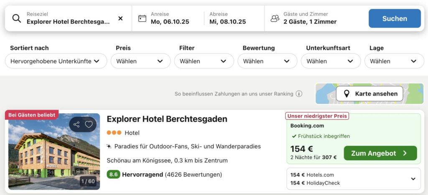The height and width of the screenshot is (195, 428).
Task: Click green checkmark by Frühstück inbegriffen
Action: (294, 136)
